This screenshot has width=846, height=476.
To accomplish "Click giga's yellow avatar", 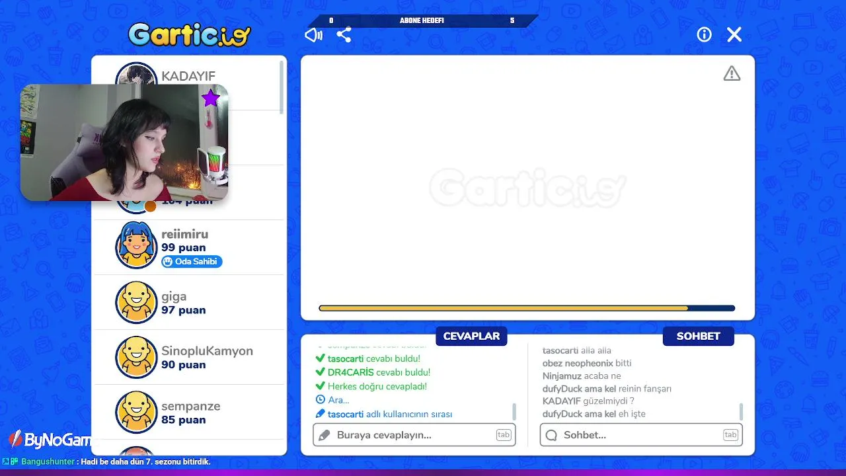I will pyautogui.click(x=137, y=302).
